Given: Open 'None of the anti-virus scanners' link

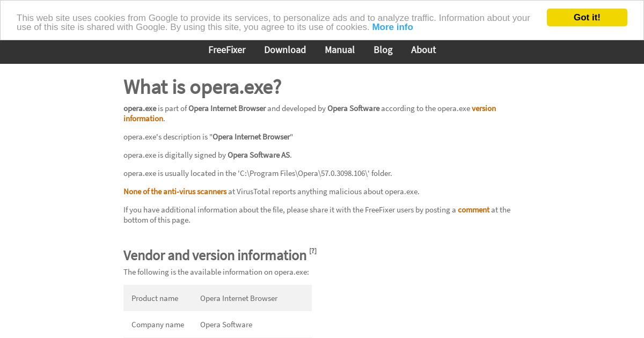Looking at the screenshot, I should 175,192.
